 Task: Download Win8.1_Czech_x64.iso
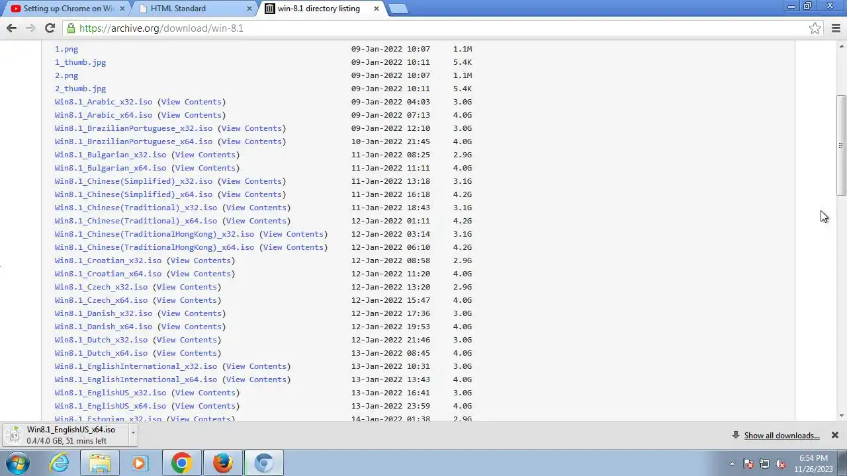pyautogui.click(x=101, y=300)
